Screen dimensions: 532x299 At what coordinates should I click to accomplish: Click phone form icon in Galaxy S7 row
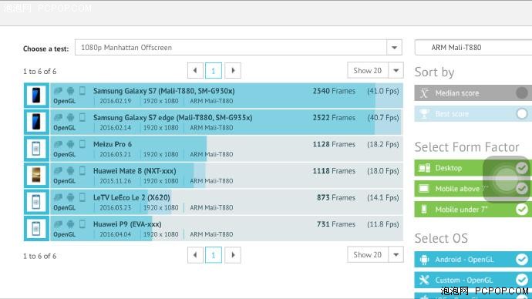[x=82, y=90]
